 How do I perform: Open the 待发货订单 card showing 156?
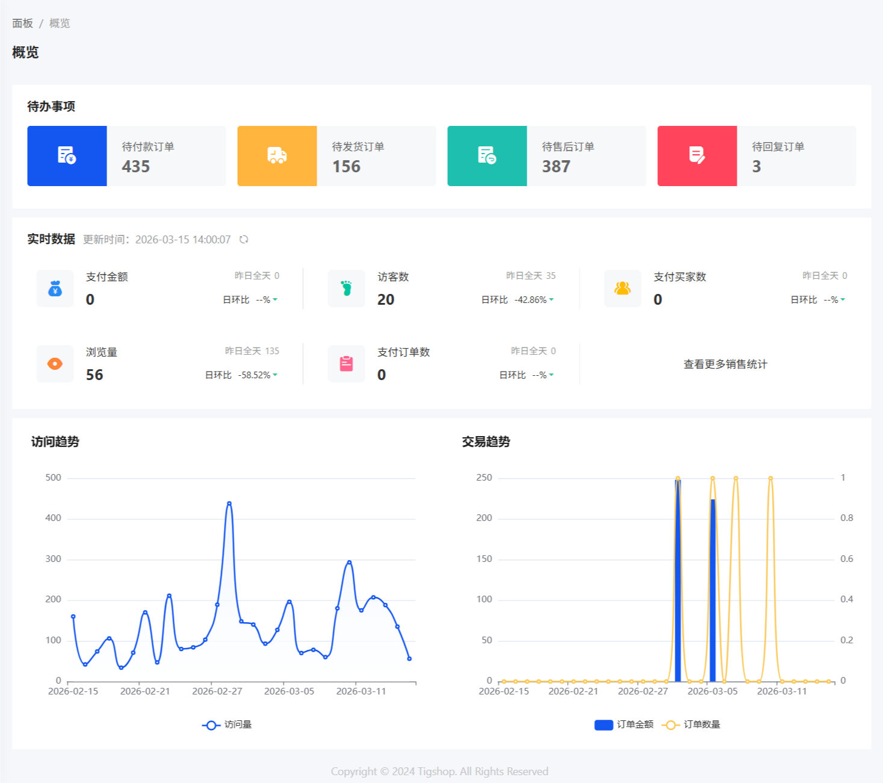coord(336,156)
